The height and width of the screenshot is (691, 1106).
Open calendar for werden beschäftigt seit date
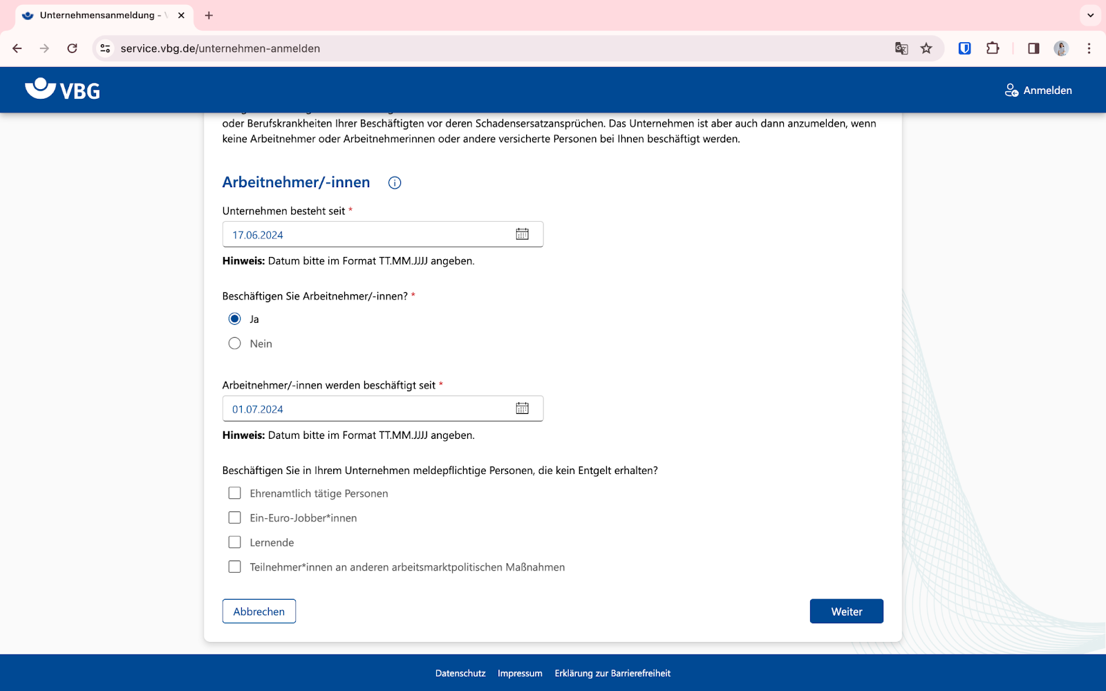pyautogui.click(x=523, y=408)
